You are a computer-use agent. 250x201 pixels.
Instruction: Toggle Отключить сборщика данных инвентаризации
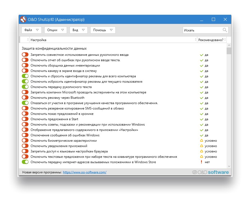tap(25, 65)
